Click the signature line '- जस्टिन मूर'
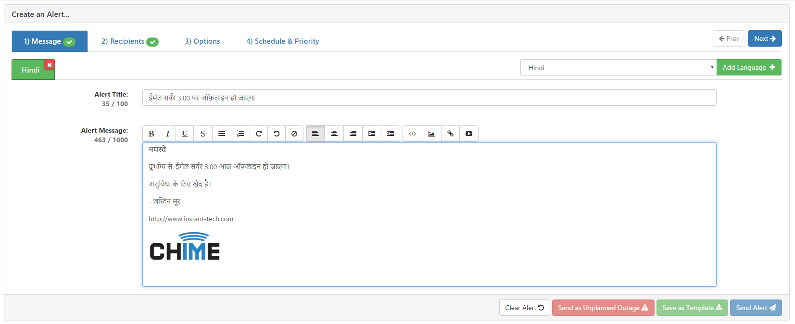 click(x=164, y=201)
